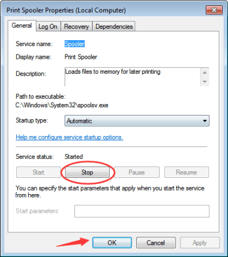Click the Apply button
Viewport: 228px width, 257px height.
click(200, 243)
